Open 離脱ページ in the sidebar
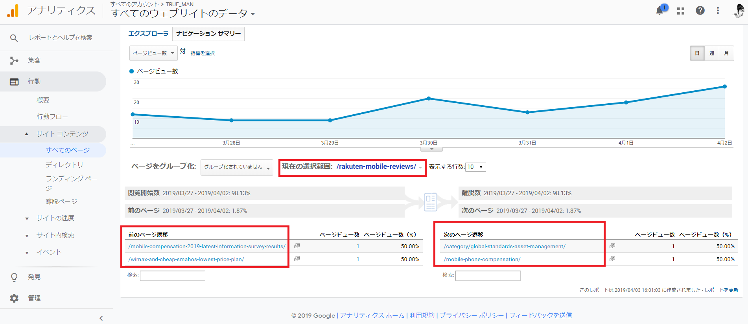This screenshot has height=324, width=748. click(61, 201)
